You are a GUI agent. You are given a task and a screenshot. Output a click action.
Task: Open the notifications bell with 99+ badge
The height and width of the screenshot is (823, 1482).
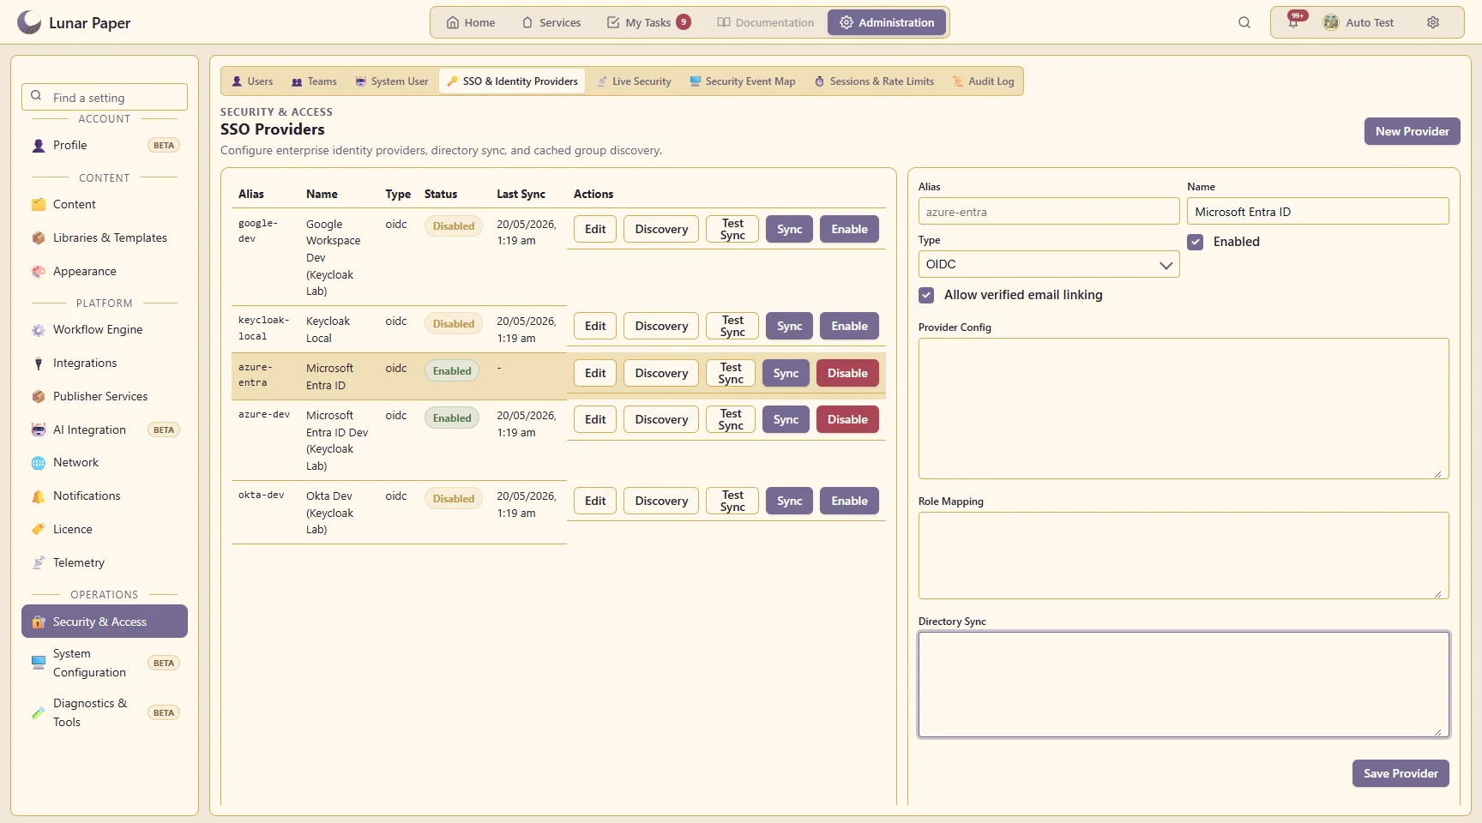(x=1294, y=22)
